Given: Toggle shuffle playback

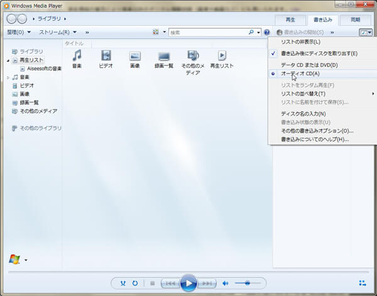Looking at the screenshot, I should pos(123,283).
